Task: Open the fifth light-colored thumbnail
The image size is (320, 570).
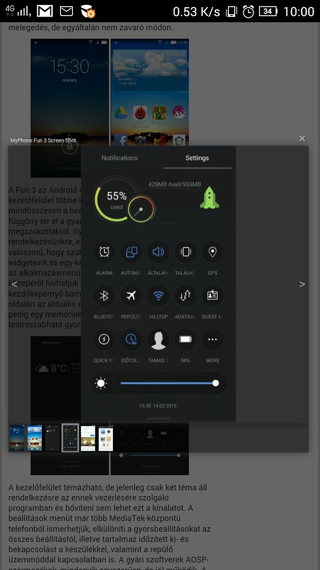Action: pos(88,438)
